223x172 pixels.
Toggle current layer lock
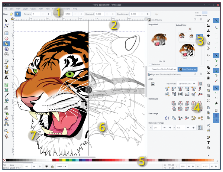[52, 166]
